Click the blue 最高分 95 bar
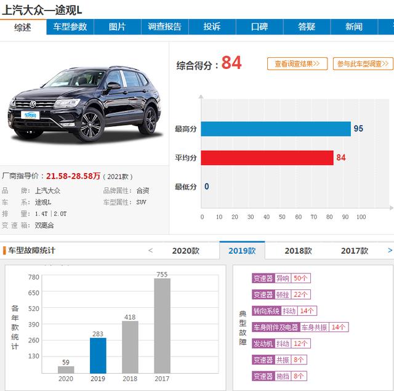Viewport: 394px width, 391px height. click(276, 129)
